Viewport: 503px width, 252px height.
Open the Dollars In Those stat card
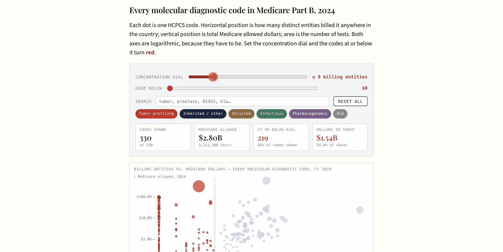(x=340, y=137)
